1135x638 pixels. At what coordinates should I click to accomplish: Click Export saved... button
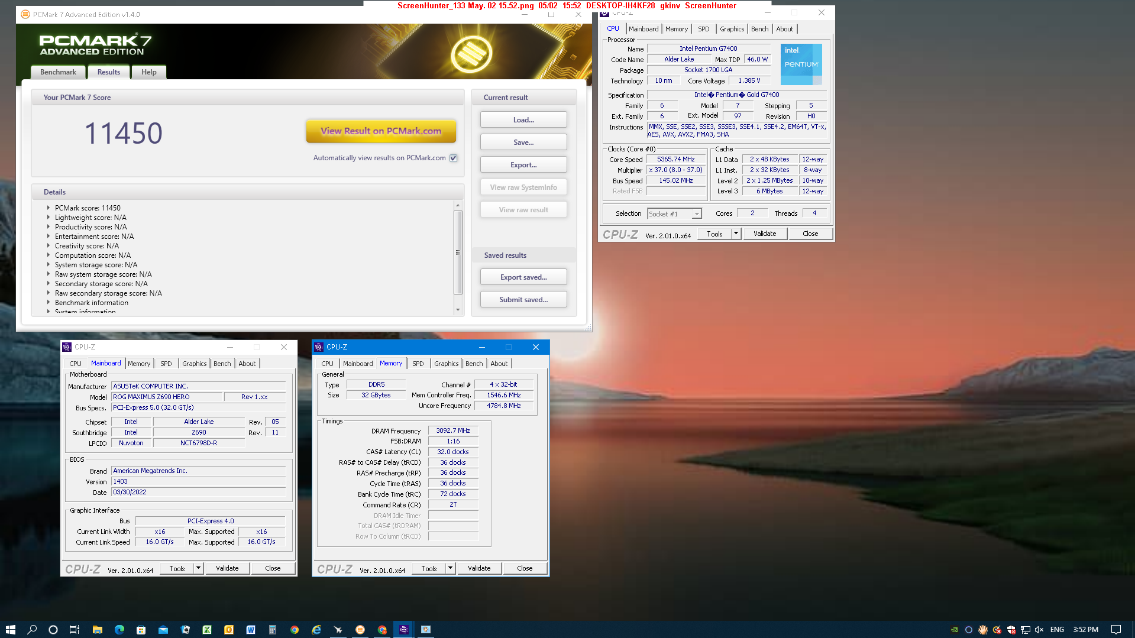pos(523,277)
